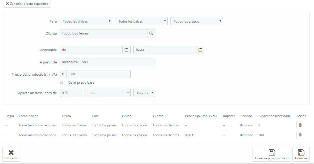This screenshot has width=314, height=164.
Task: Enable the Dejar precio base checkbox
Action: [61, 83]
